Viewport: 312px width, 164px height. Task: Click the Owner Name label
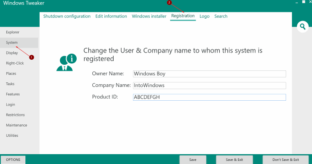(x=108, y=74)
